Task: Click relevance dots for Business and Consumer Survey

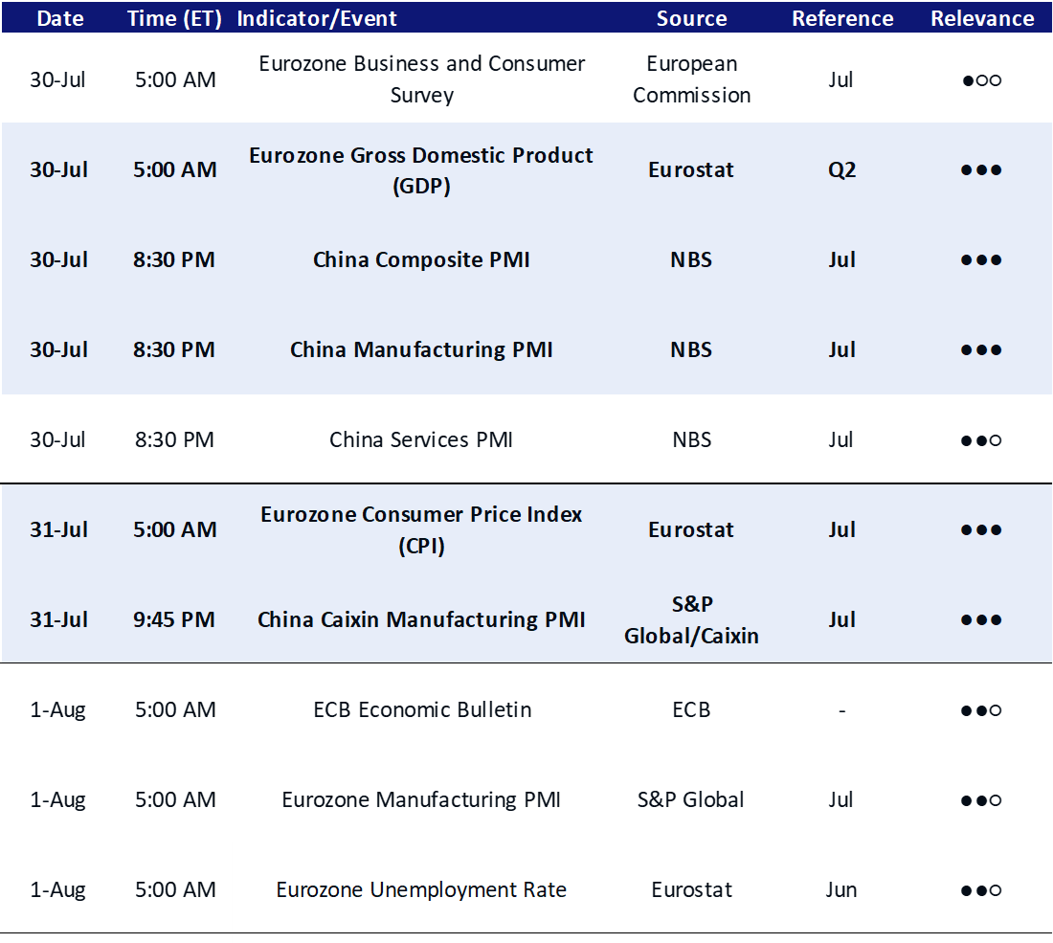Action: [982, 80]
